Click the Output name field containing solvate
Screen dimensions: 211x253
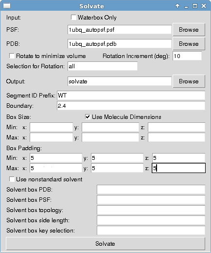(x=120, y=81)
